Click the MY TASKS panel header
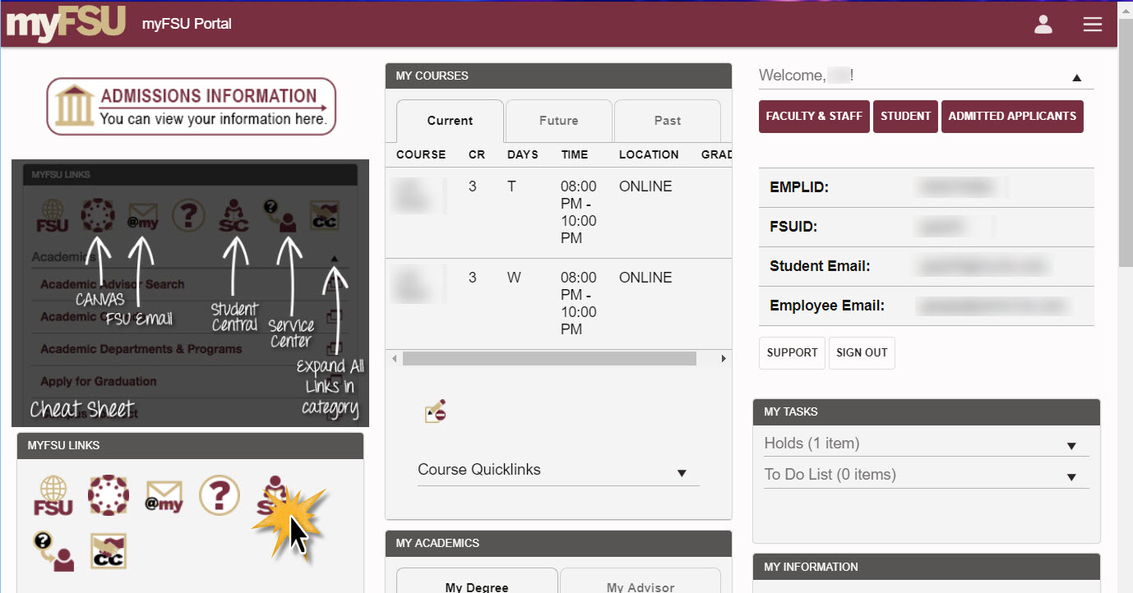Viewport: 1133px width, 593px height. (926, 412)
